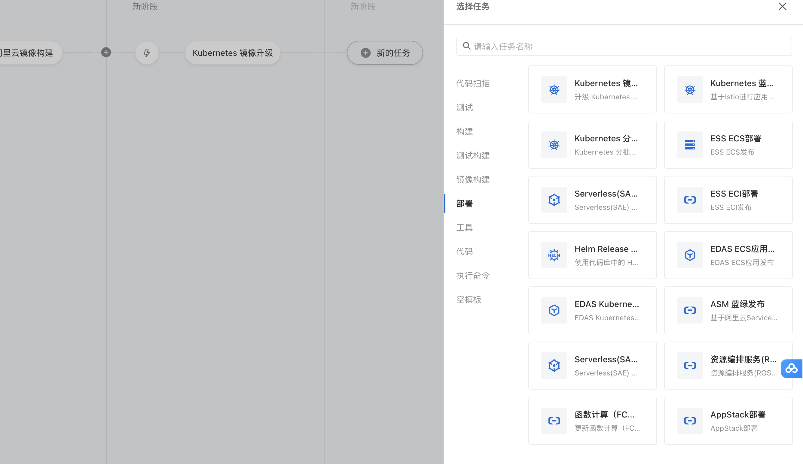Open the Kubernetes 镜像升级 pipeline node
Screen dimensions: 803x464
point(233,53)
